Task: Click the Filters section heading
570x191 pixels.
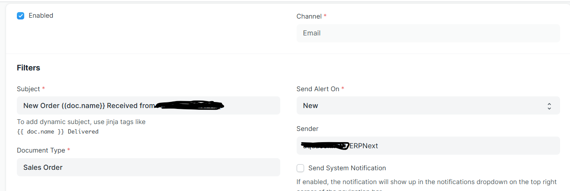Action: tap(29, 68)
